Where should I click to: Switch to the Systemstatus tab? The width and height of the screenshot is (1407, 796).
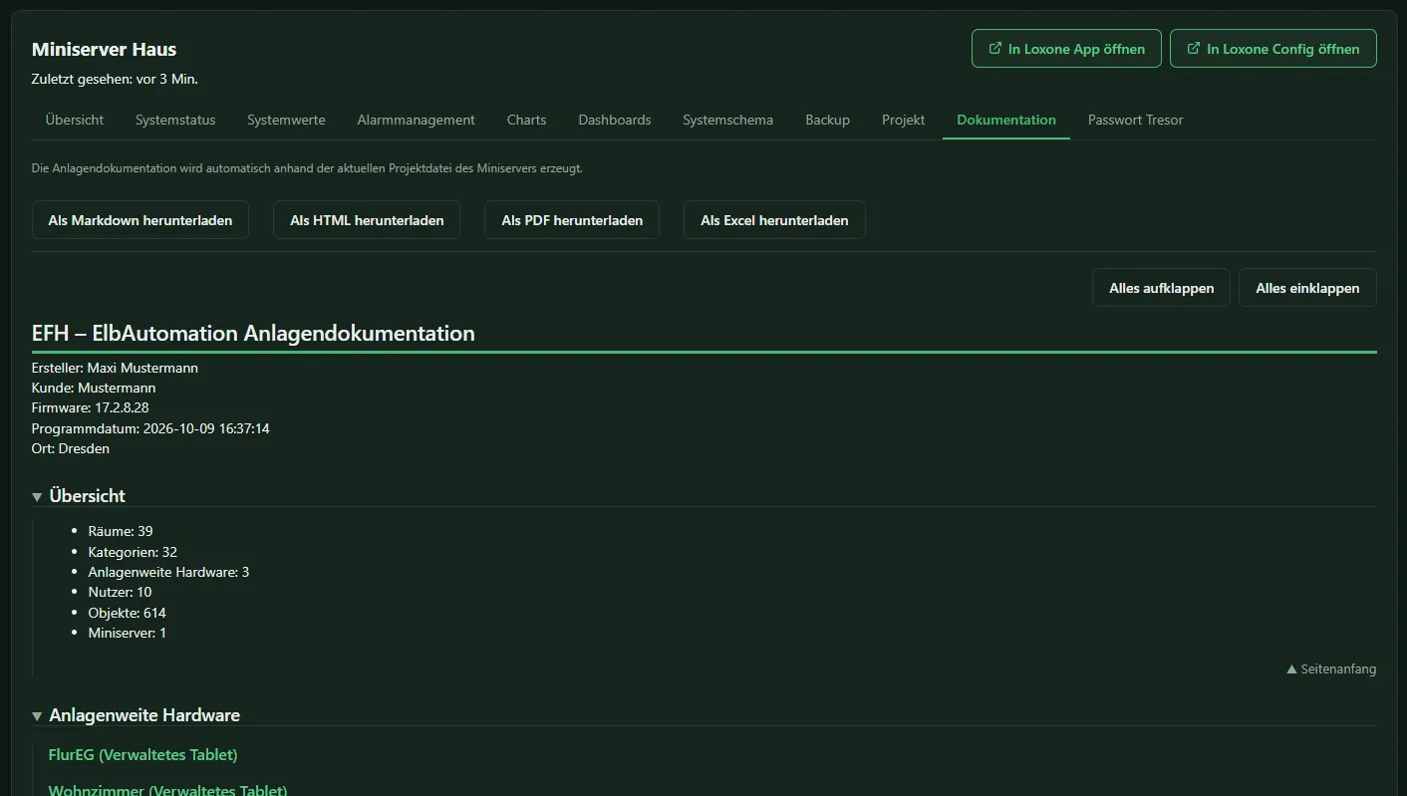pyautogui.click(x=175, y=120)
